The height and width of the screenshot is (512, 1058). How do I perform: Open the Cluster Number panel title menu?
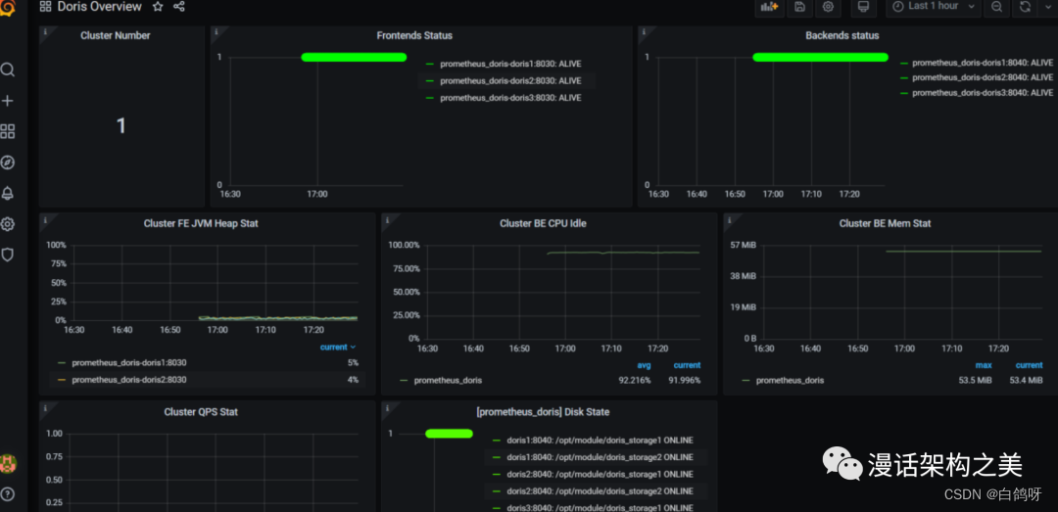click(116, 36)
